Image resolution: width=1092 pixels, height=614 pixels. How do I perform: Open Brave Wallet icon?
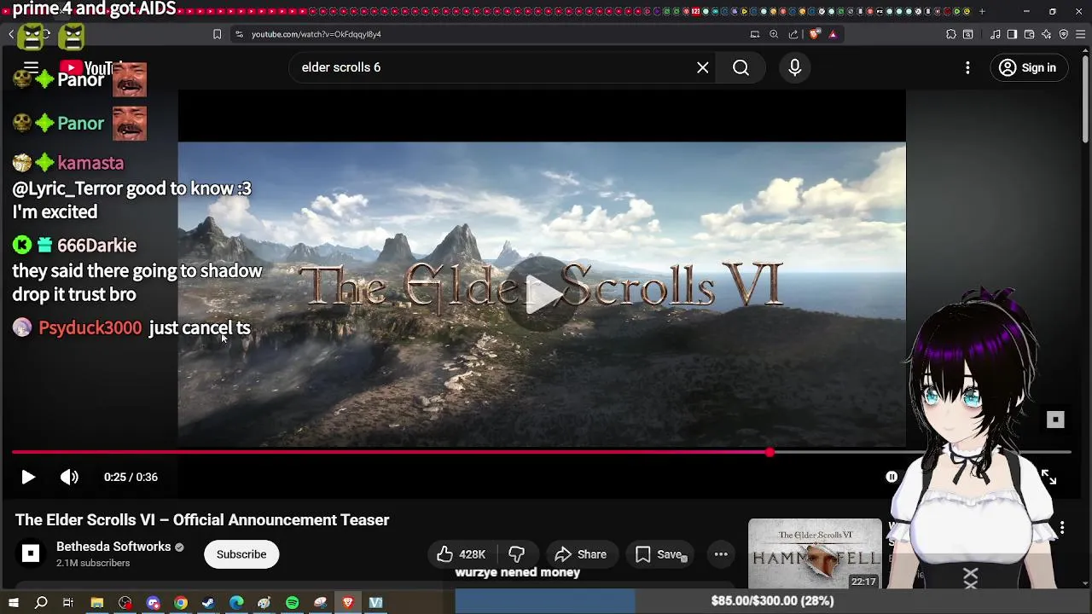[1029, 34]
